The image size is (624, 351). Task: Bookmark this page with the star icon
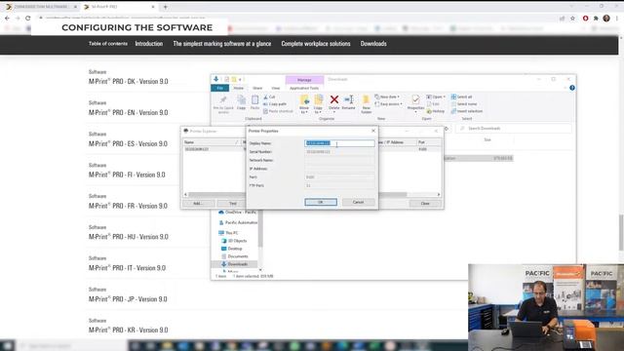572,19
